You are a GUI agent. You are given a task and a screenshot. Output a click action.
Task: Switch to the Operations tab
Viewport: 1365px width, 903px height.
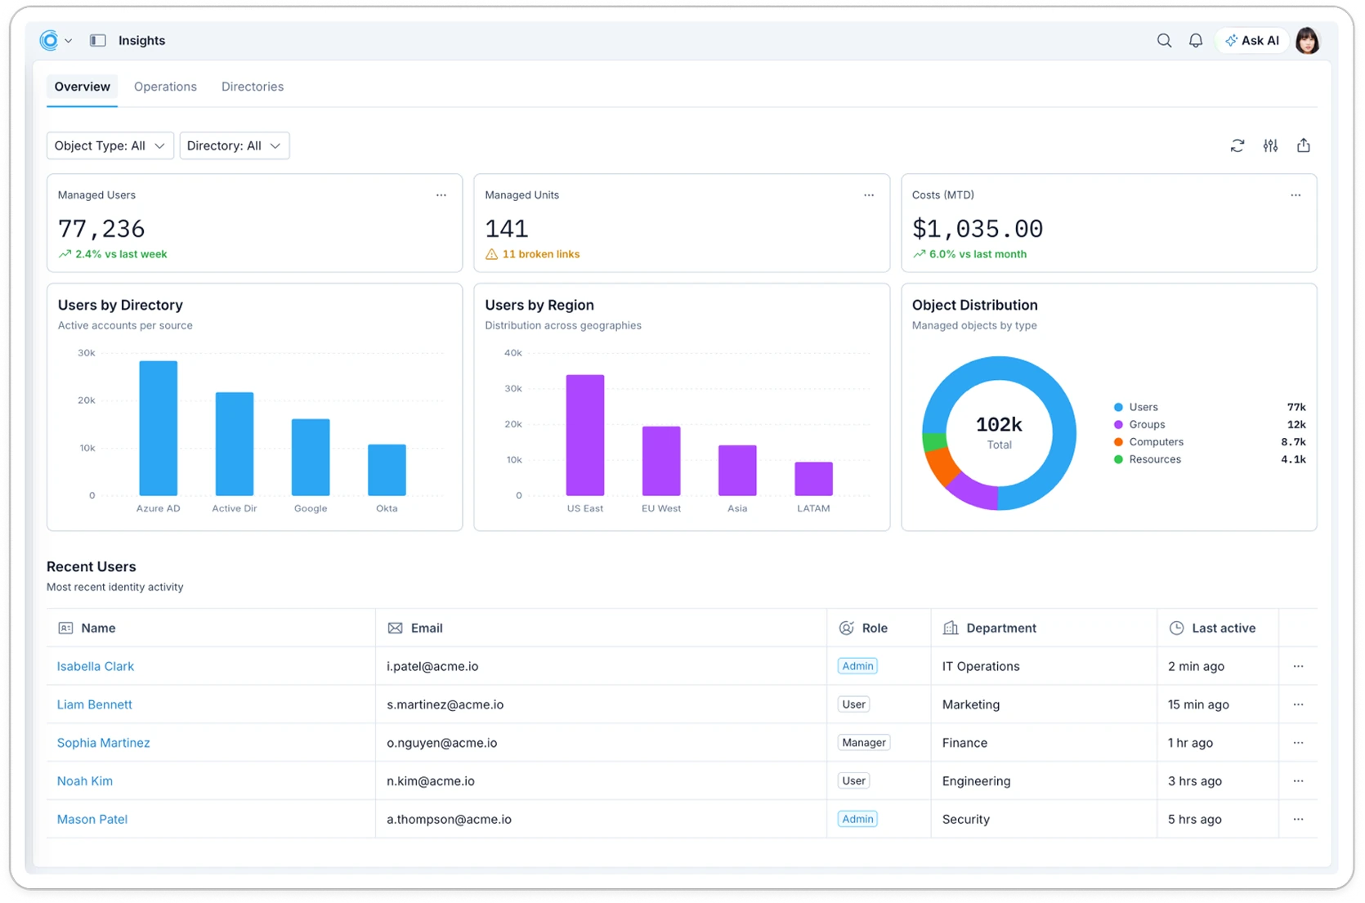165,87
